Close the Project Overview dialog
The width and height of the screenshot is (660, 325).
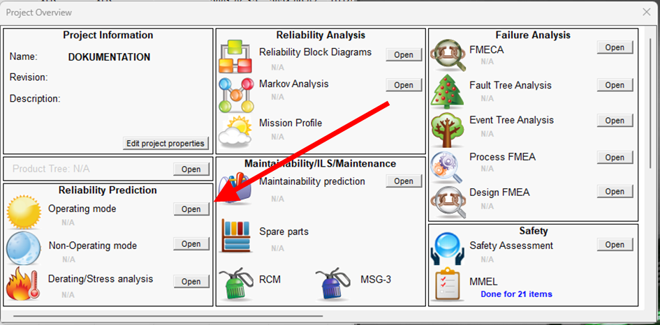click(x=646, y=12)
